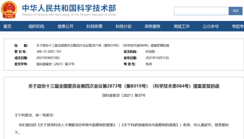Select document number 国科提案资〔2021〕第37号 in the info table

(56, 64)
